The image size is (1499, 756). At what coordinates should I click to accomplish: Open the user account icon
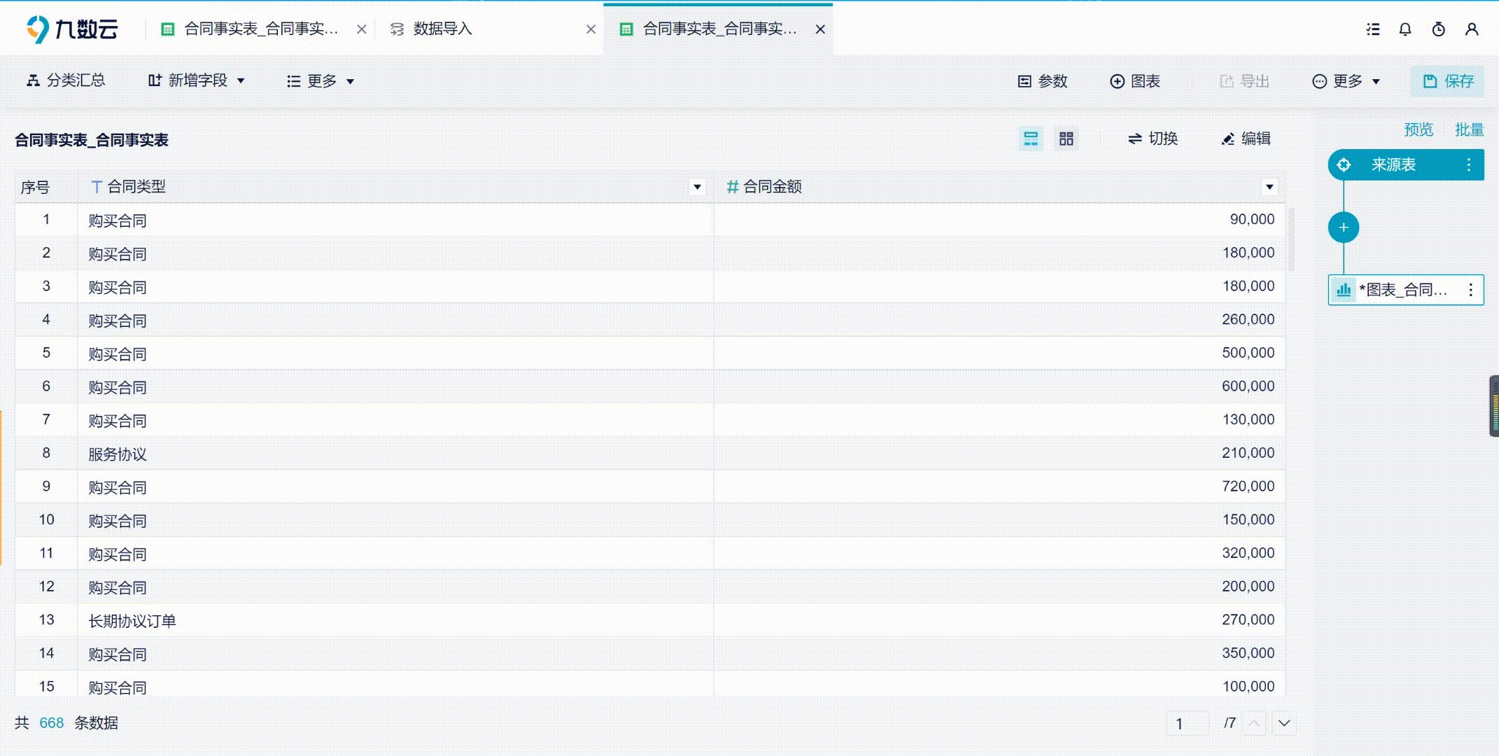[x=1472, y=29]
